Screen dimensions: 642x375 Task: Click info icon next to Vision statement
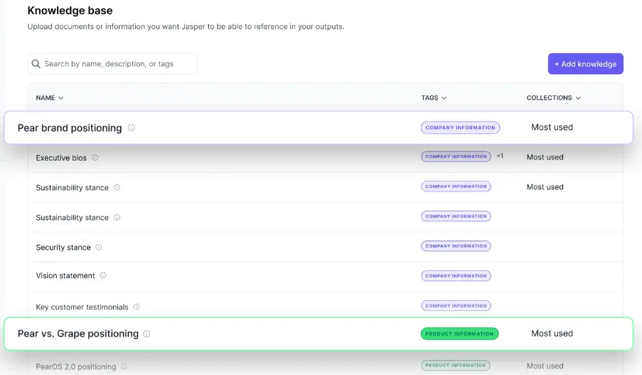[x=103, y=275]
